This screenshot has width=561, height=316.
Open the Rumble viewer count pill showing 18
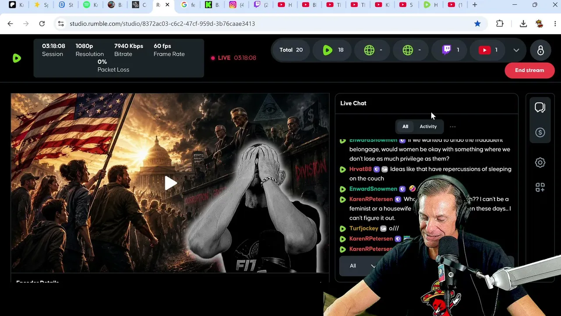point(333,50)
